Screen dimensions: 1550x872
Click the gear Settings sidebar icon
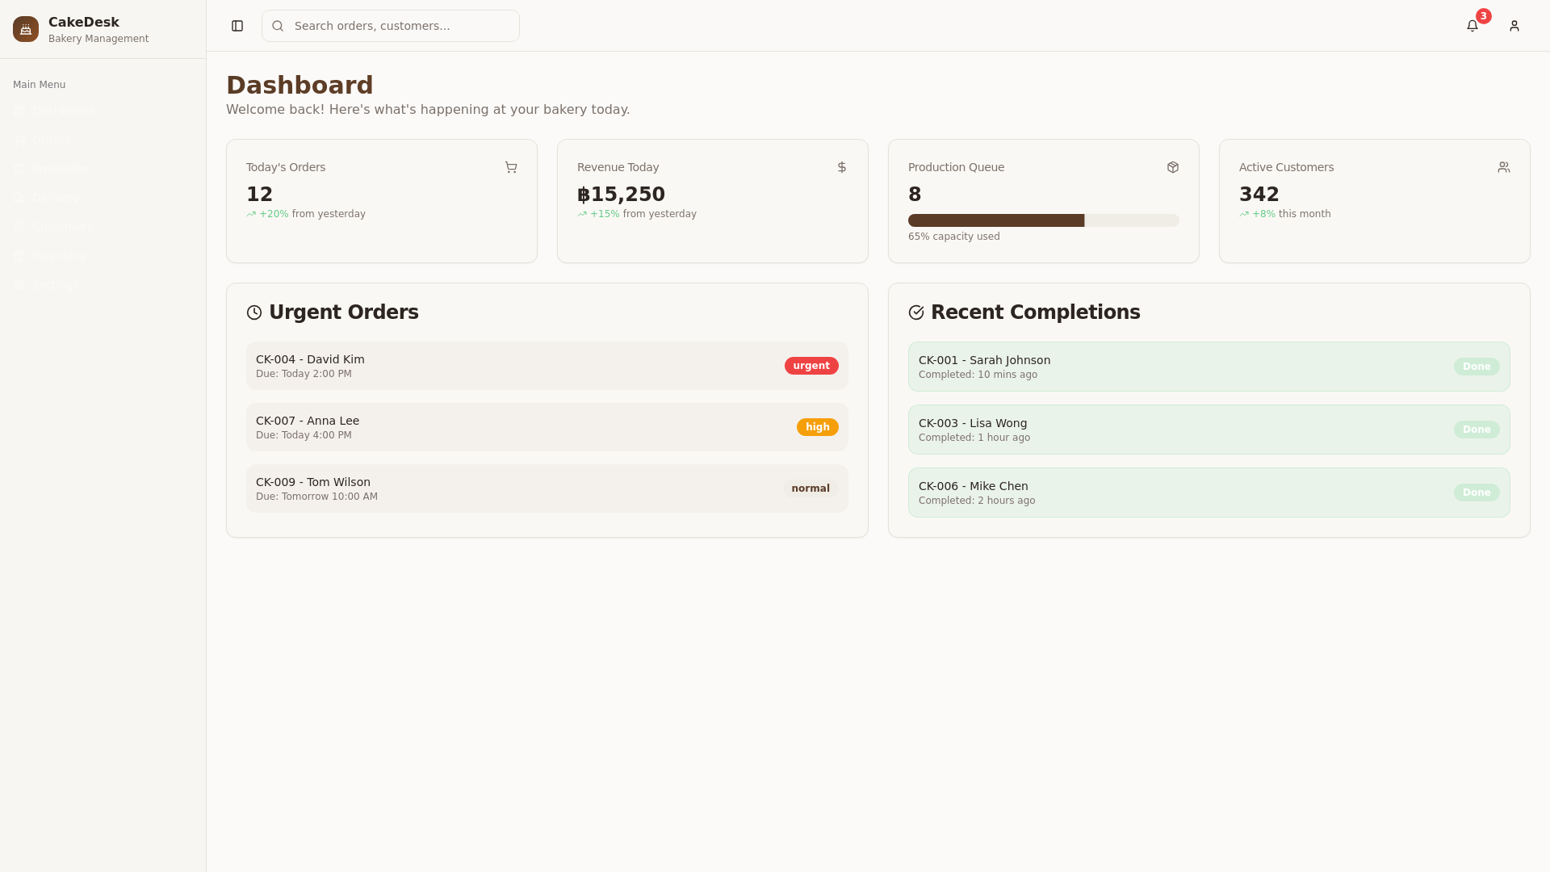point(19,285)
